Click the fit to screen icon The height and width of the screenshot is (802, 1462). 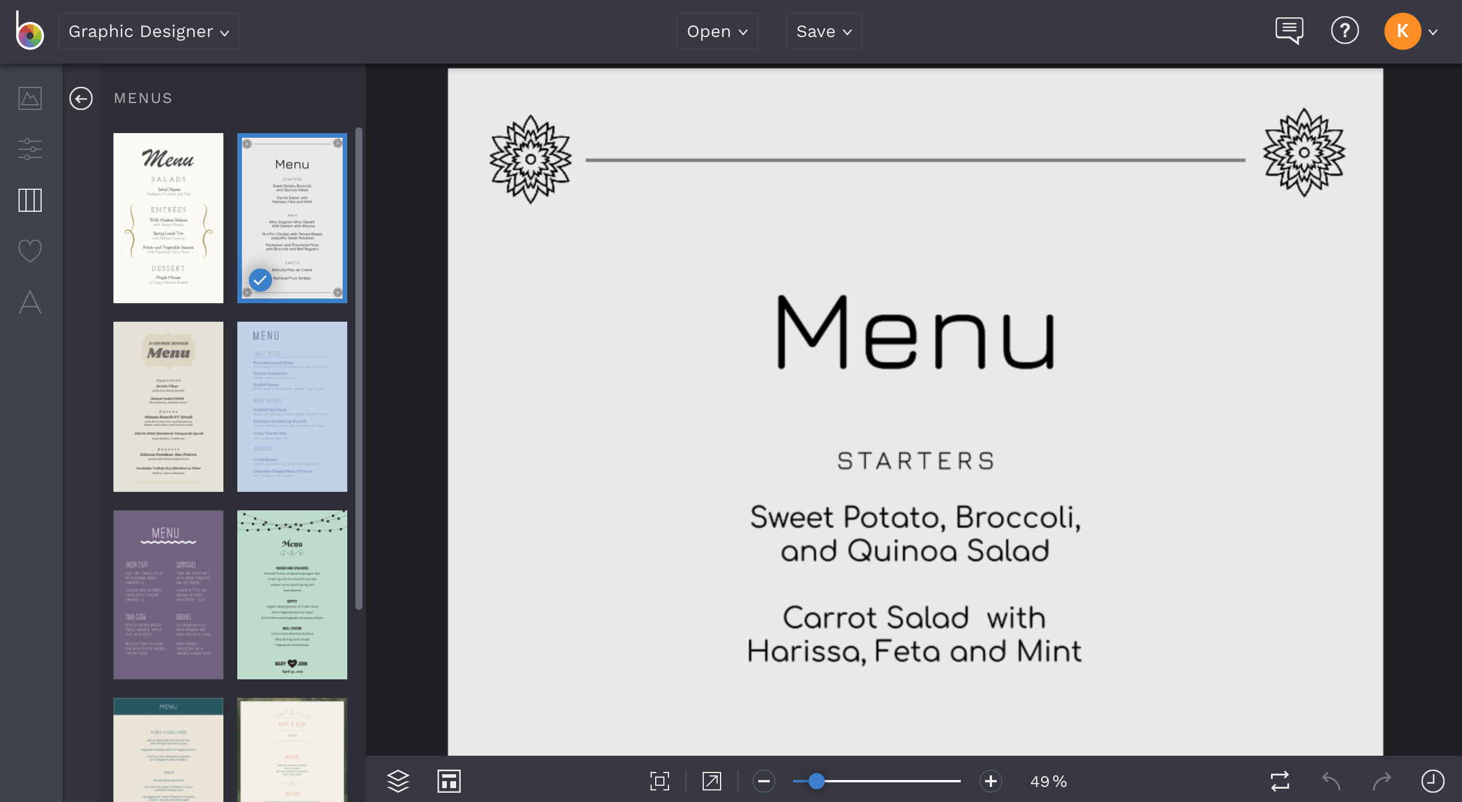pos(660,781)
